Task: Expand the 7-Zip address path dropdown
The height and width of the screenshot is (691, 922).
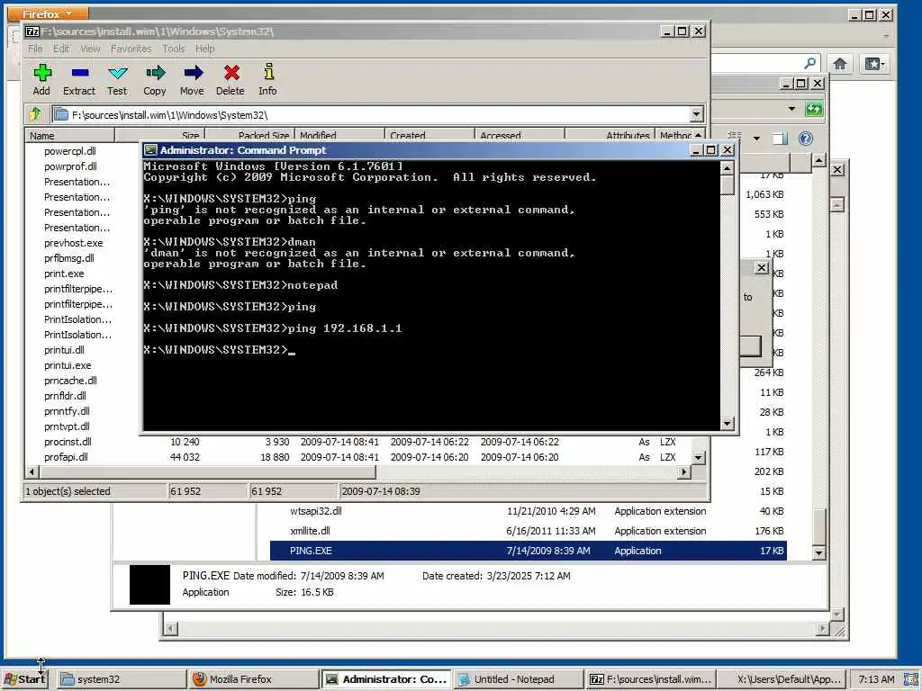Action: click(696, 114)
